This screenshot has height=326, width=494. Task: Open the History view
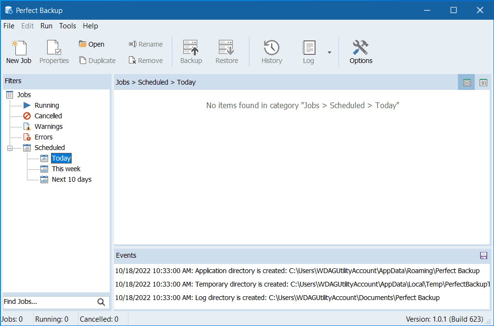(272, 52)
